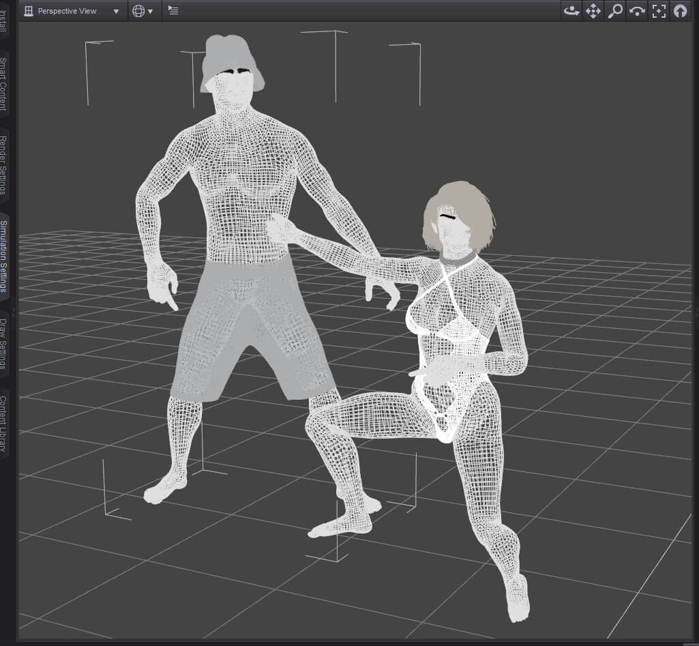Open the globe draw style menu
Viewport: 699px width, 646px height.
143,11
